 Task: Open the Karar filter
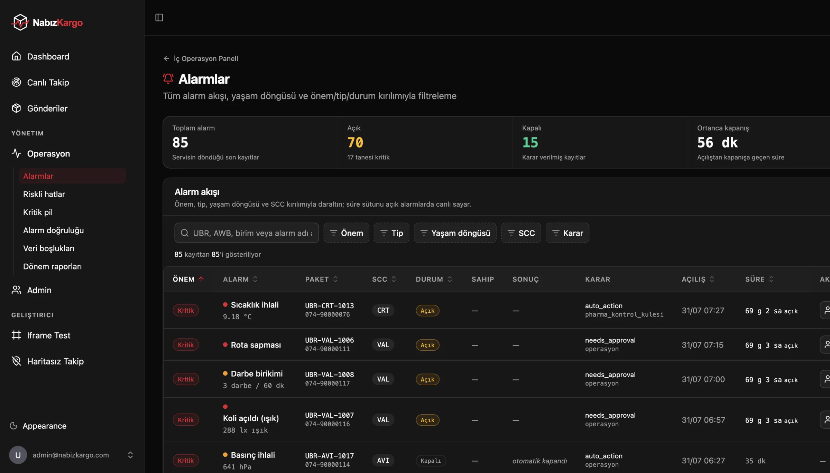pyautogui.click(x=568, y=233)
